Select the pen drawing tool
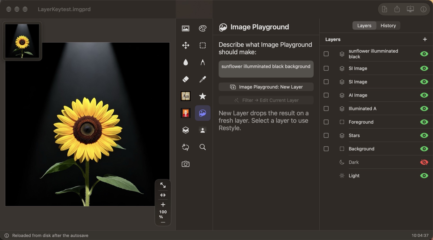This screenshot has height=240, width=433. point(203,62)
